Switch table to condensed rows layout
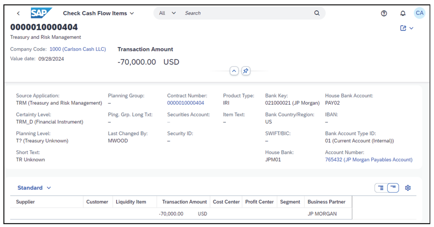The height and width of the screenshot is (227, 434). [x=381, y=188]
